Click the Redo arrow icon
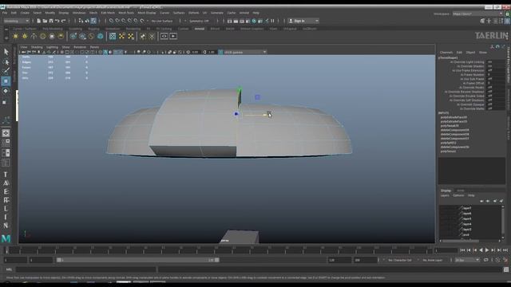Image resolution: width=511 pixels, height=287 pixels. [x=64, y=21]
